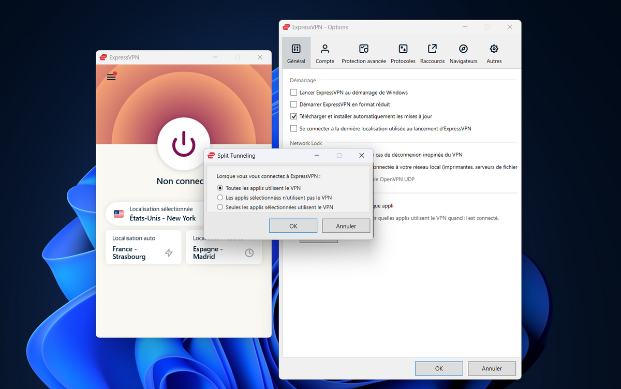
Task: Open the Navigateurs settings panel
Action: (x=463, y=52)
